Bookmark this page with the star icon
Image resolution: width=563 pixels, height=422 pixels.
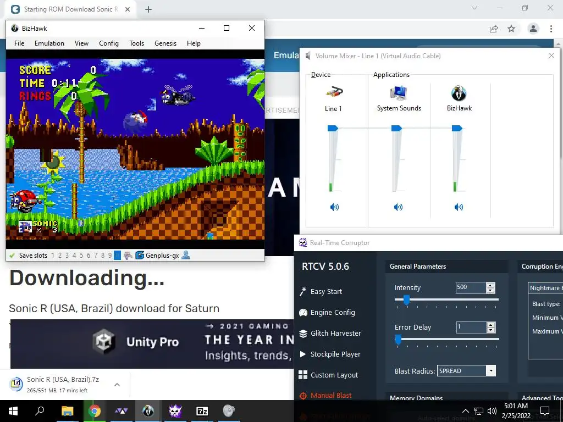point(511,29)
